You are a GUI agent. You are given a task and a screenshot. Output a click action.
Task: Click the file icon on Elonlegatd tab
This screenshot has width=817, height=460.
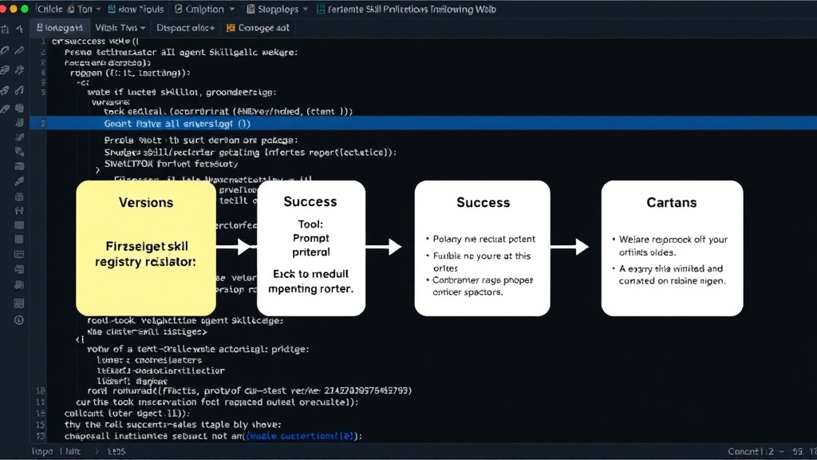pyautogui.click(x=40, y=28)
